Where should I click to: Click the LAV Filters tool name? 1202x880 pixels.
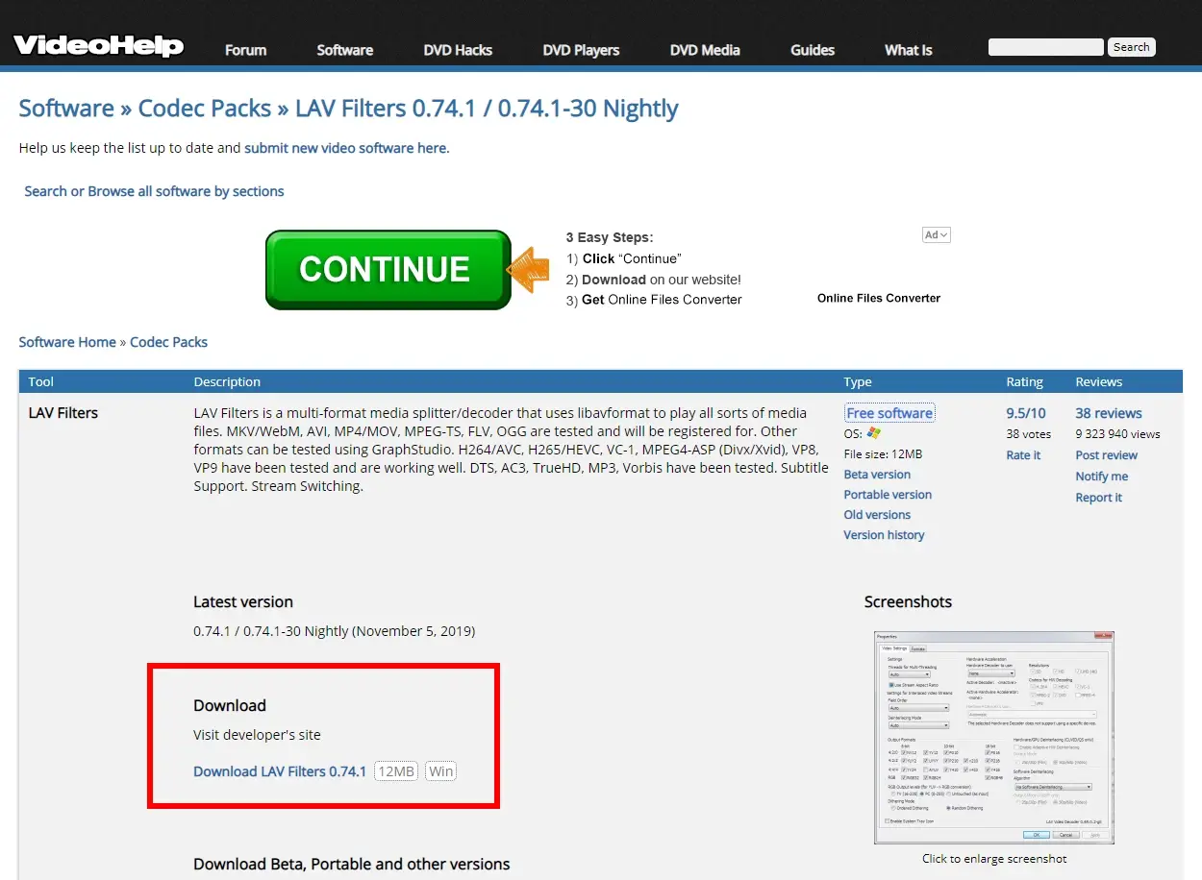tap(63, 413)
